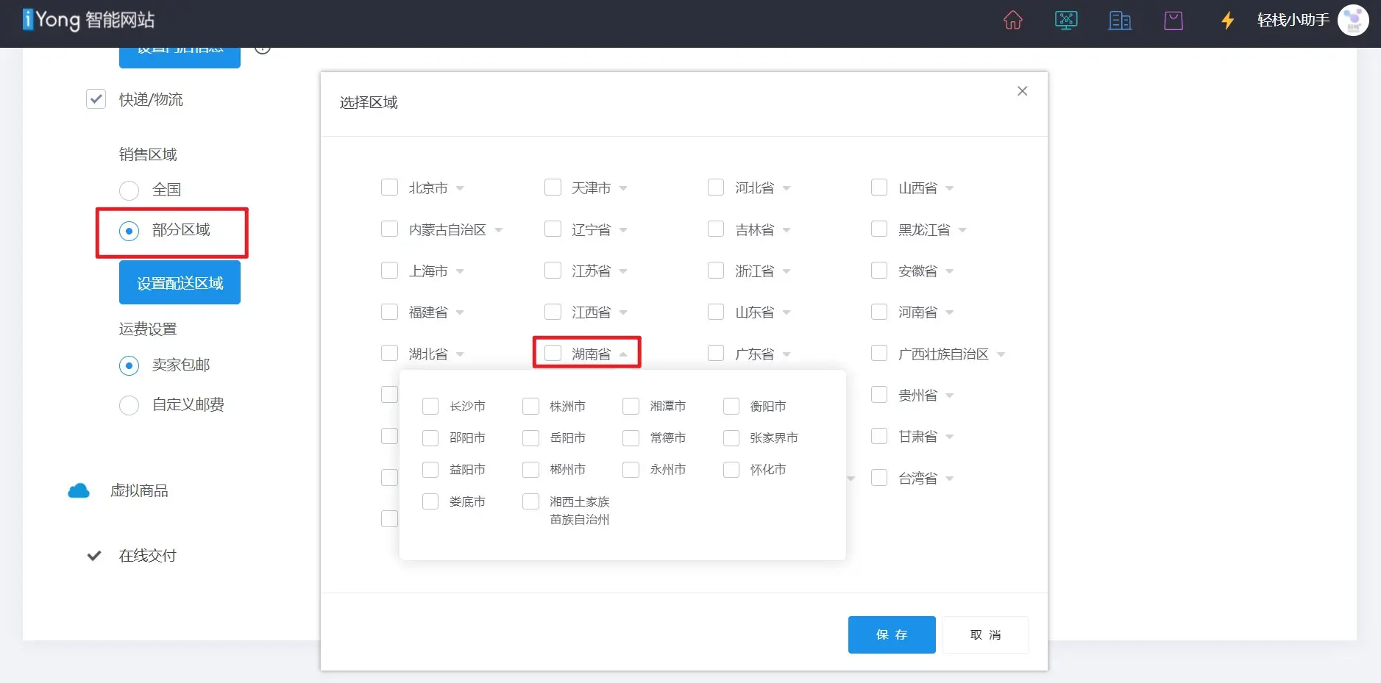Click the yellow lightning bolt icon
This screenshot has width=1381, height=683.
1227,21
